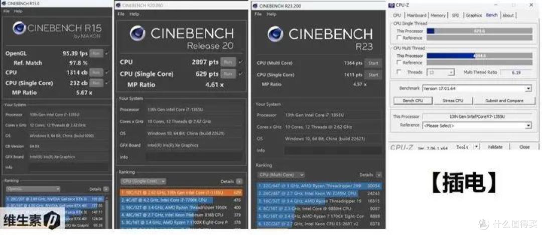Run the CPU test in Cinebench R15
This screenshot has width=542, height=235.
96,72
